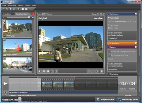Click the snapshot icon right of preview controls
Viewport: 142px width, 103px height.
click(102, 71)
